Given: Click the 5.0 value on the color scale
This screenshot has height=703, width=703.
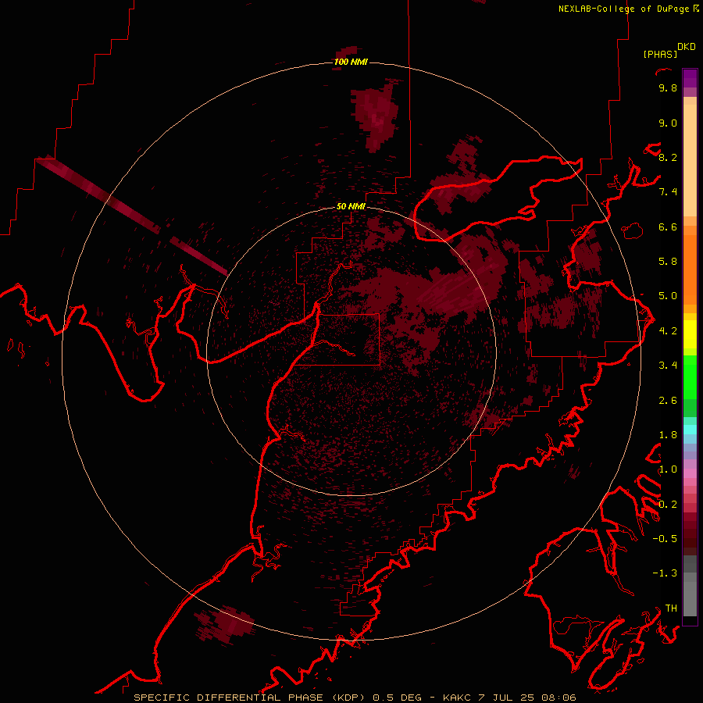Looking at the screenshot, I should click(x=668, y=296).
